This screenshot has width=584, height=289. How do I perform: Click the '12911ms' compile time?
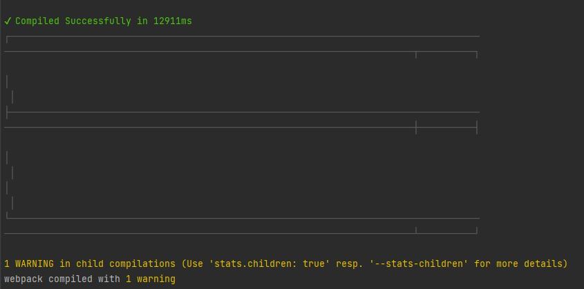[x=173, y=21]
